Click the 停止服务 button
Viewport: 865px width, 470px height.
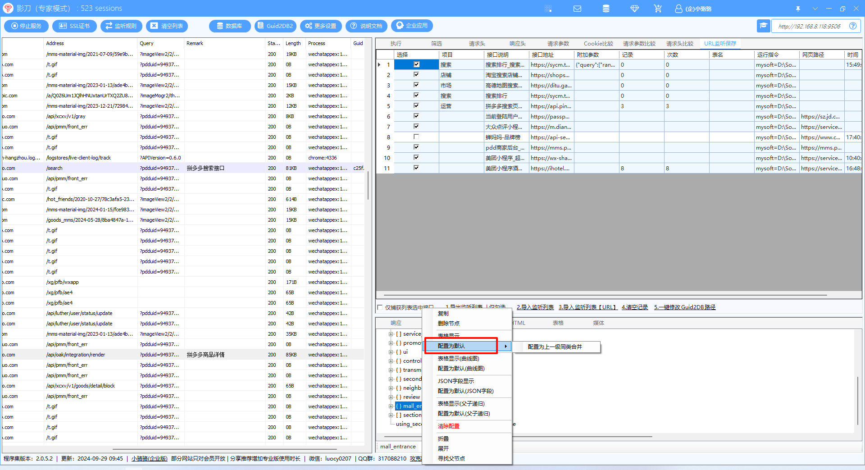26,26
